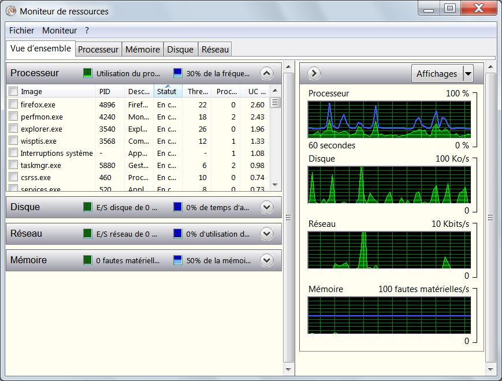Click the Processeur usage graph
This screenshot has width=502, height=381.
pyautogui.click(x=389, y=119)
